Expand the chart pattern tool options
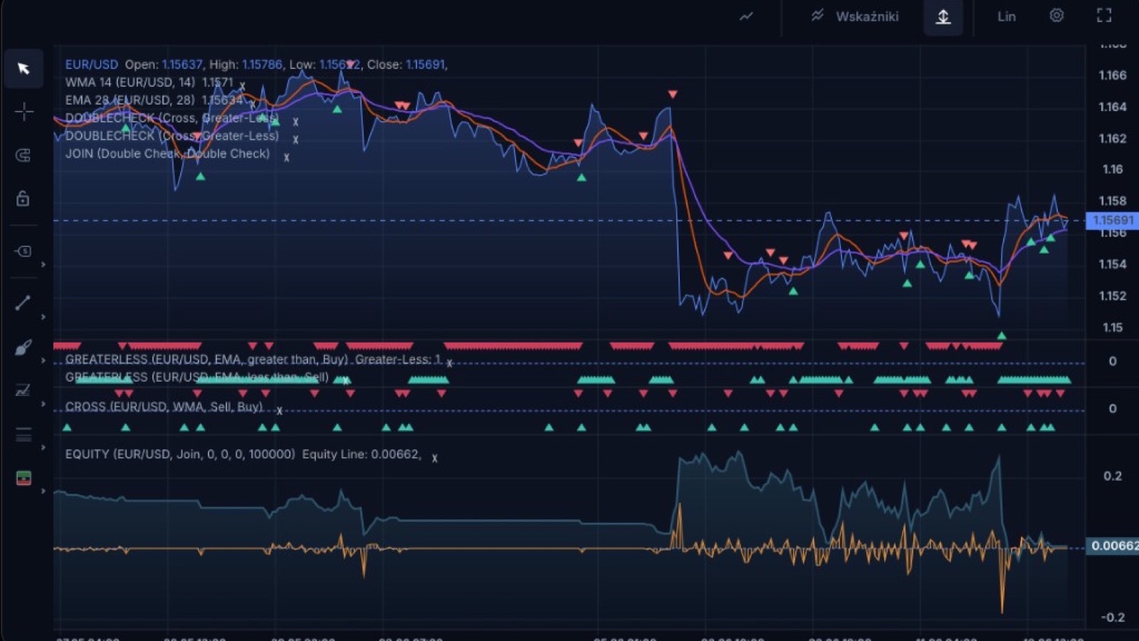Image resolution: width=1139 pixels, height=641 pixels. (43, 404)
